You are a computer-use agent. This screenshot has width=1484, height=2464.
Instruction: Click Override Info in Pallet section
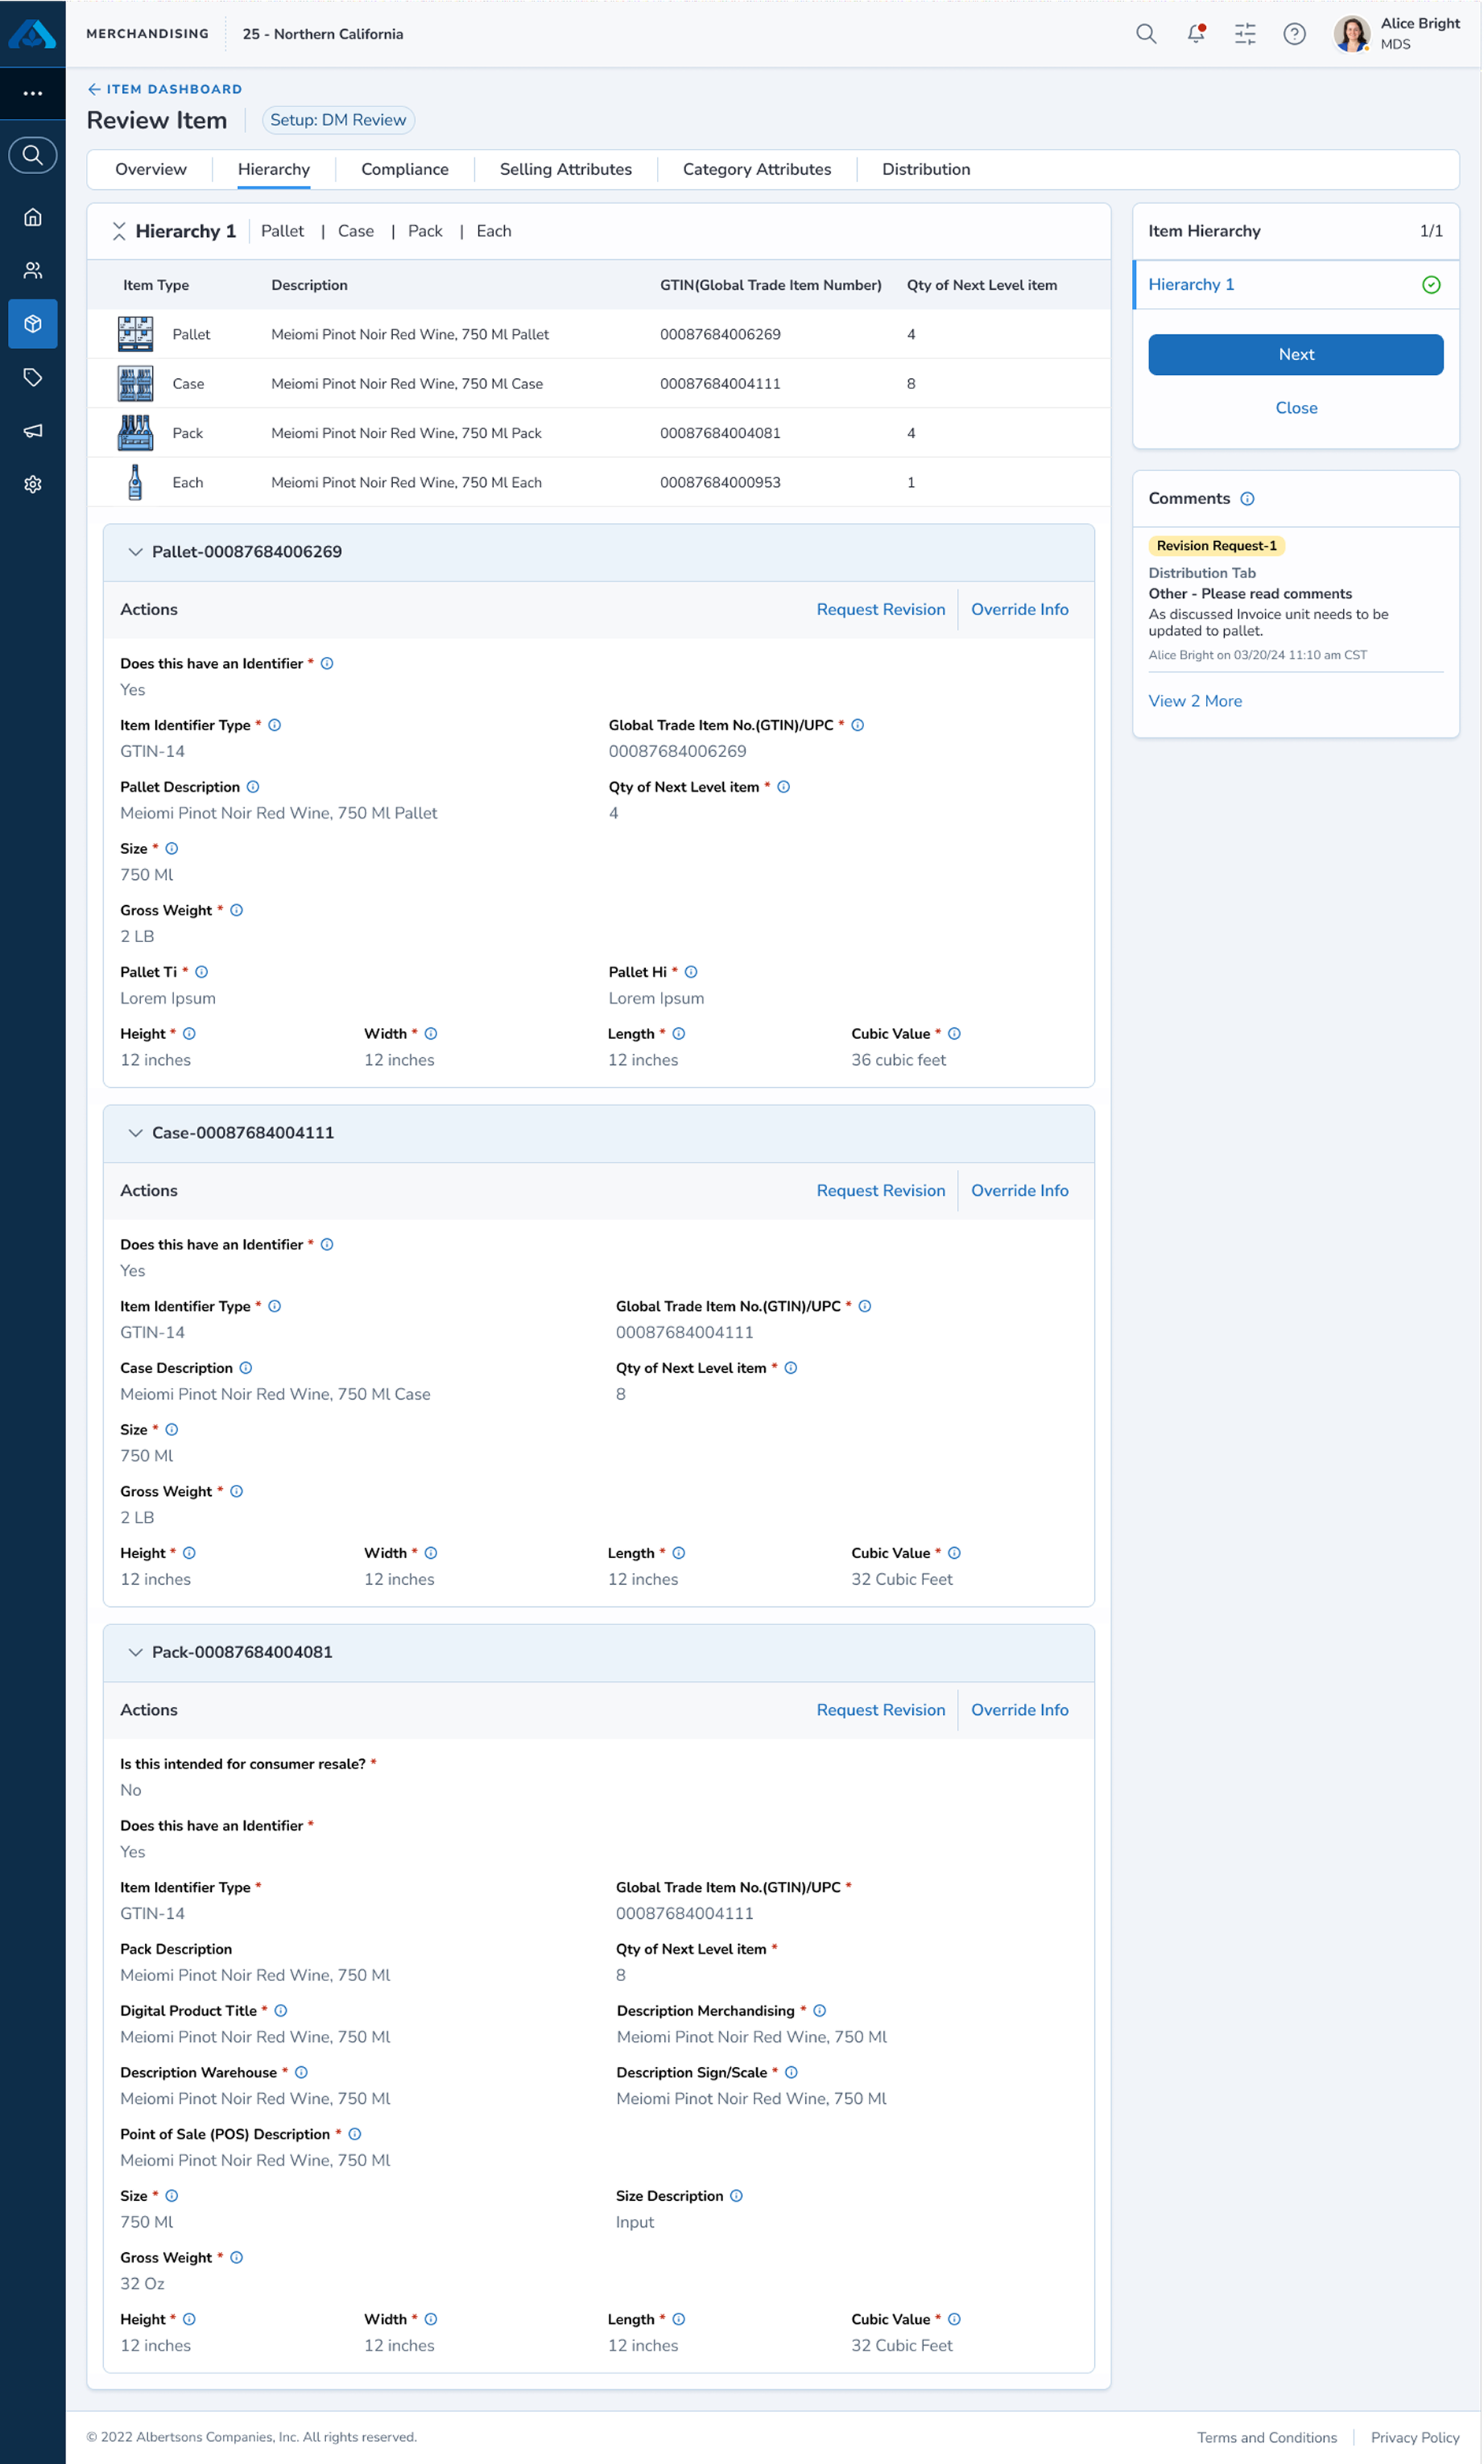1020,609
